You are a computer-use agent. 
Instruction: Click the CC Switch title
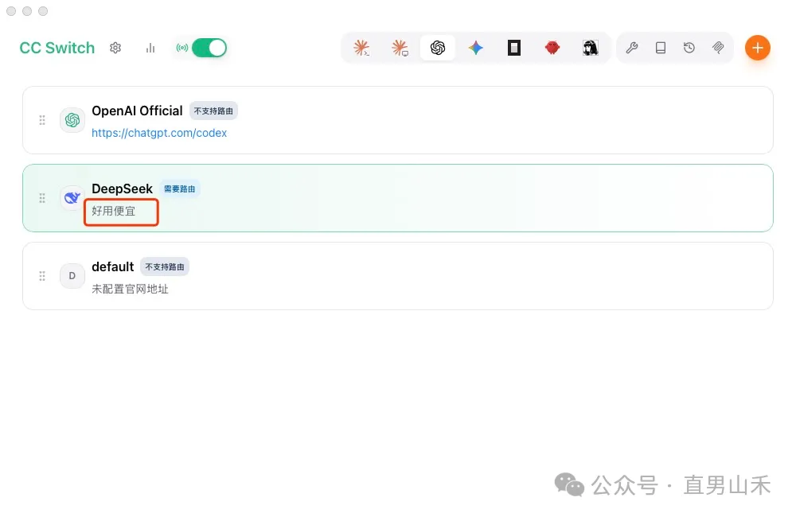[x=57, y=48]
